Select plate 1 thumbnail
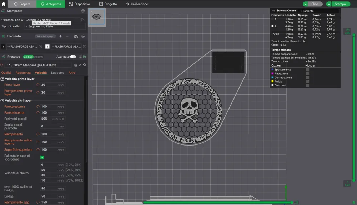Image resolution: width=357 pixels, height=205 pixels. (96, 17)
